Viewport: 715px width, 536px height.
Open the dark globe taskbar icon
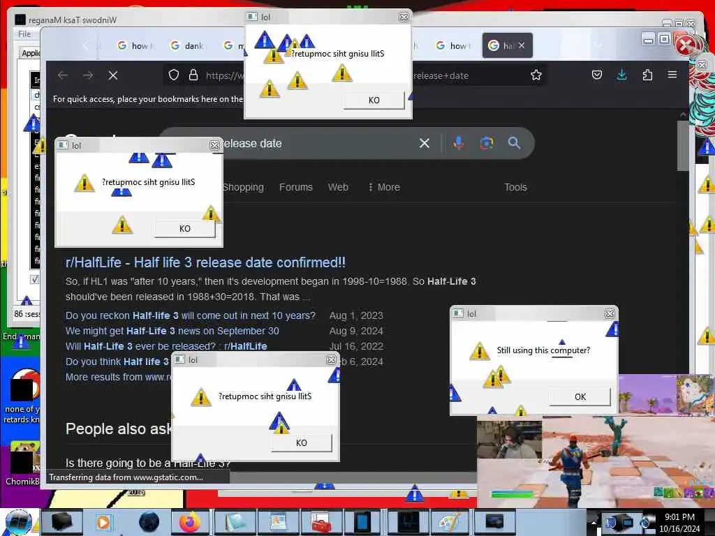point(148,522)
